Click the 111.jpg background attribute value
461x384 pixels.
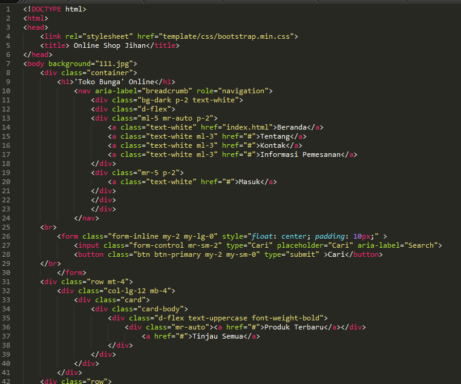point(114,64)
